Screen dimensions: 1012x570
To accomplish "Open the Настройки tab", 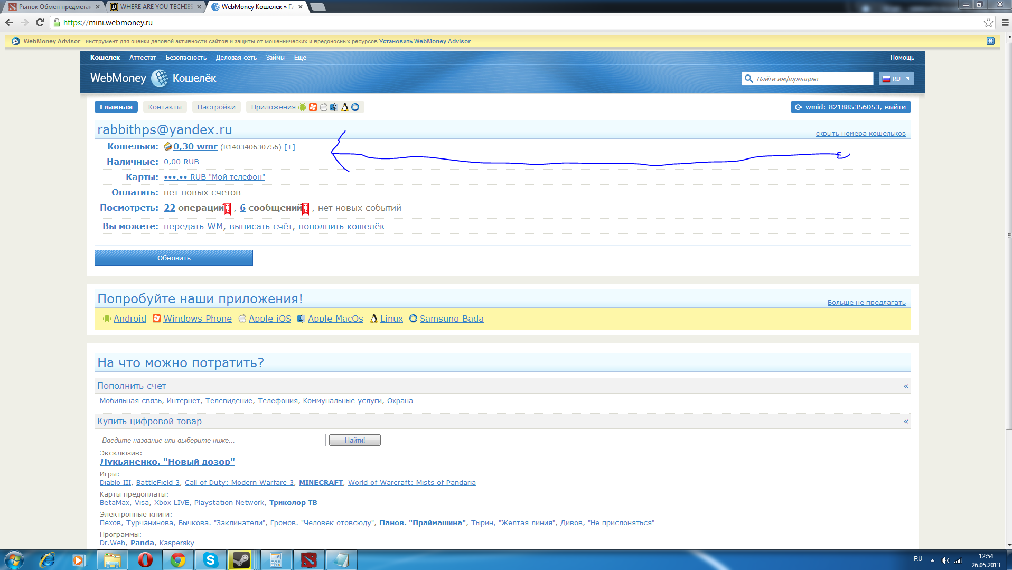I will [x=217, y=107].
